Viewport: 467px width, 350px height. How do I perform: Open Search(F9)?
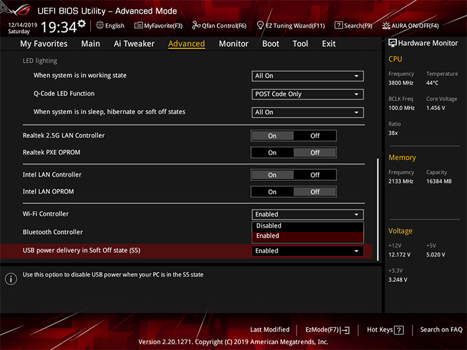click(353, 25)
